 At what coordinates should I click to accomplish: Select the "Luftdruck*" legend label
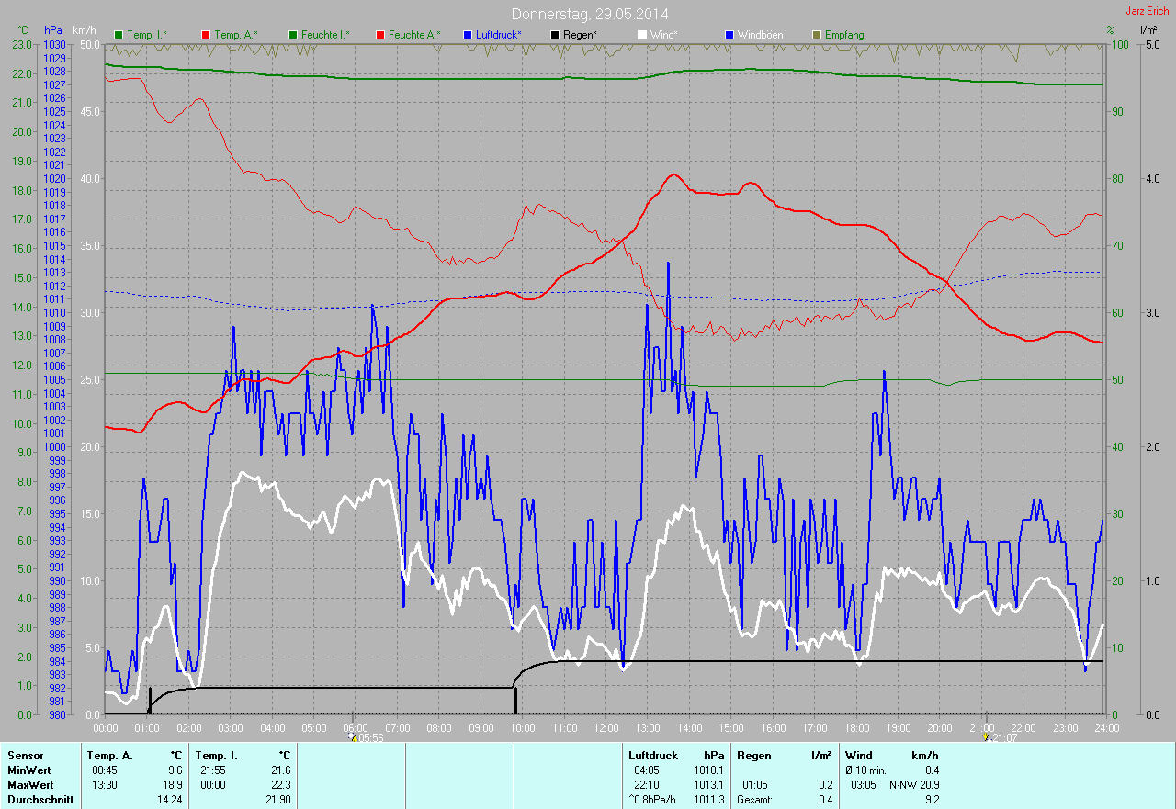point(499,35)
